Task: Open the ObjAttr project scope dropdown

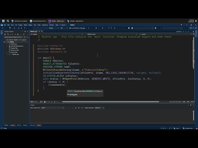Action: coord(57,34)
